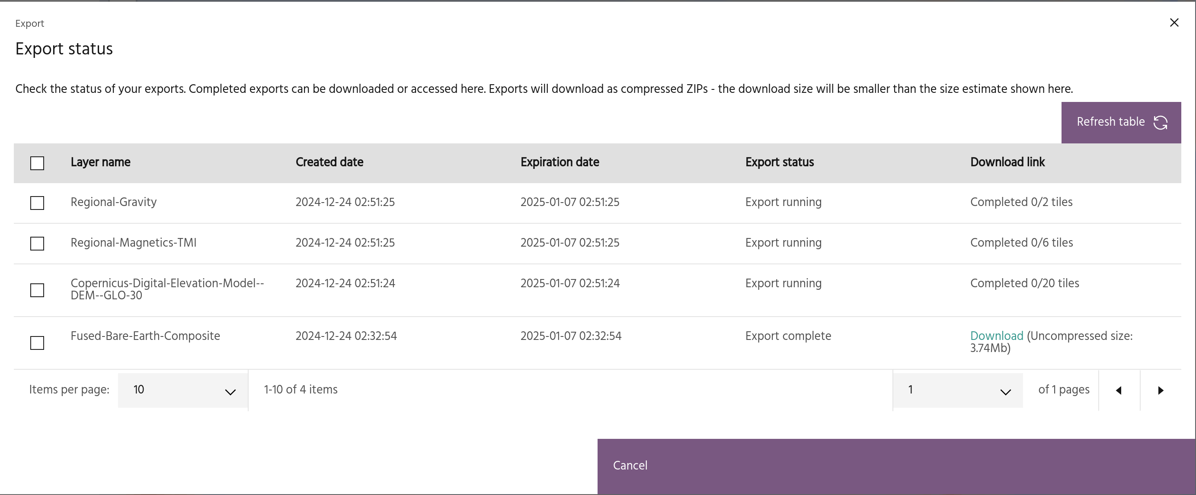The width and height of the screenshot is (1196, 495).
Task: Click the Export status column header
Action: coord(779,162)
